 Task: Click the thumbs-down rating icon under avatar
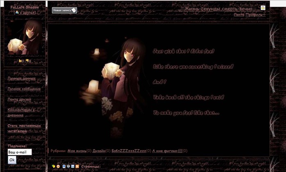tap(27, 61)
